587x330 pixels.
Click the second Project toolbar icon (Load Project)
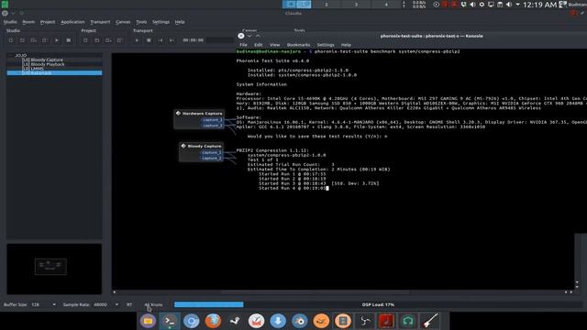(97, 40)
